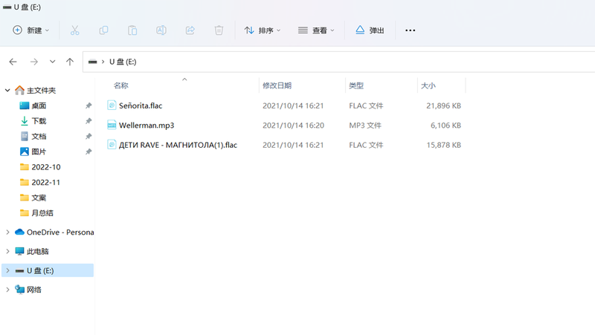This screenshot has width=595, height=335.
Task: Open the 排序 (Sort) dropdown
Action: click(263, 30)
